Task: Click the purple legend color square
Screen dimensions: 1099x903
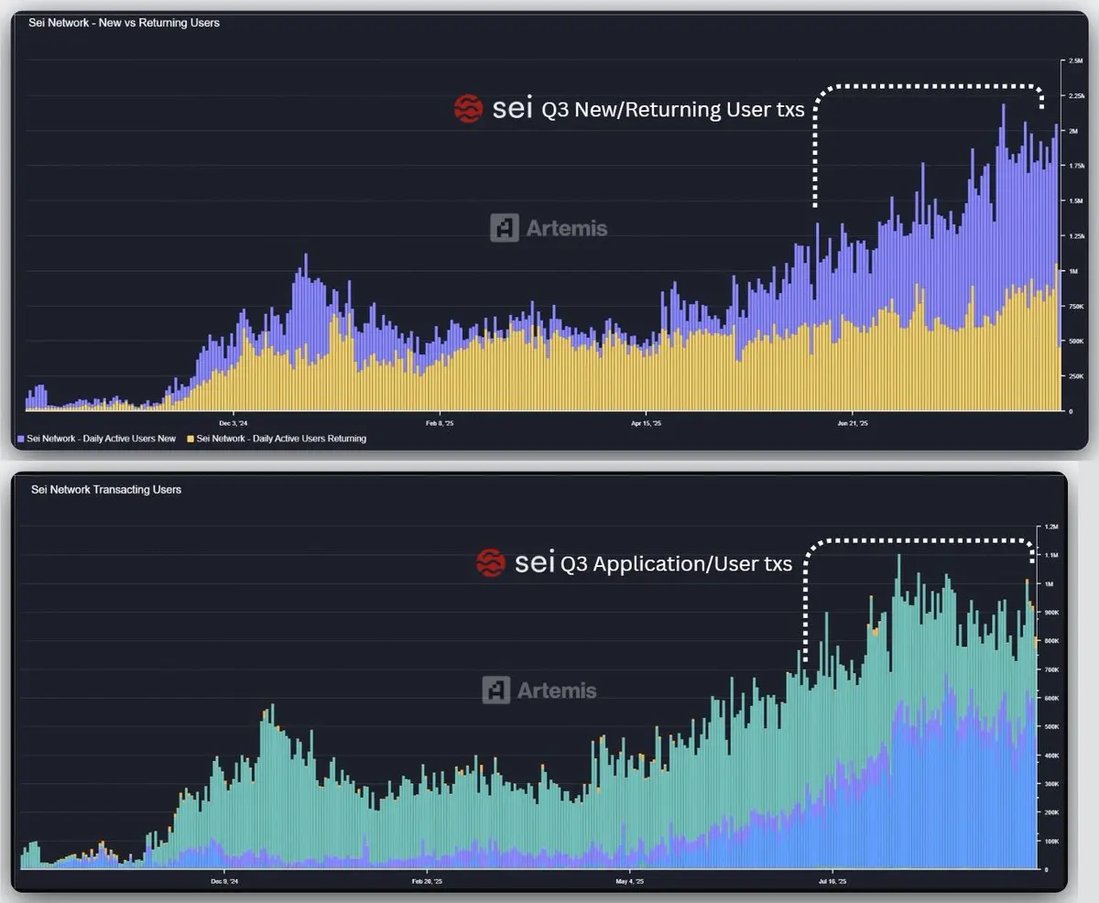Action: (21, 439)
